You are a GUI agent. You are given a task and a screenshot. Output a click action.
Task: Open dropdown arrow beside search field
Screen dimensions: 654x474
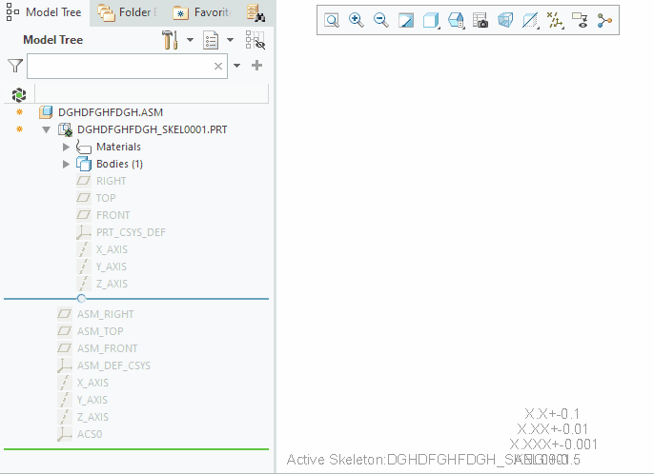click(x=236, y=66)
